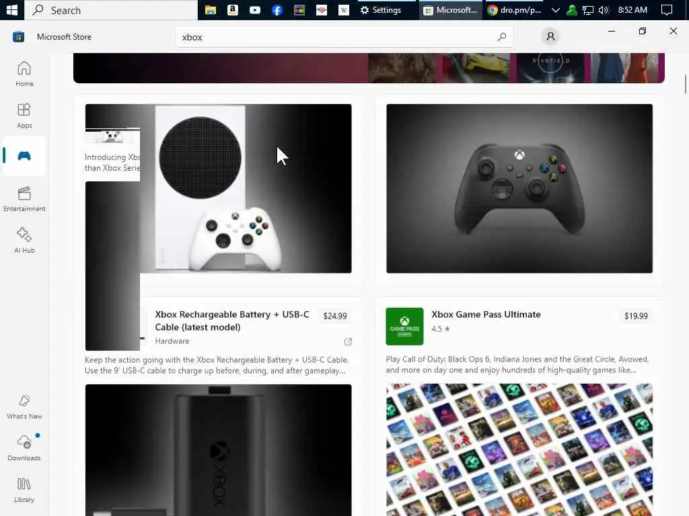Image resolution: width=689 pixels, height=516 pixels.
Task: Click the Xbox Game Pass green logo tile
Action: (404, 327)
